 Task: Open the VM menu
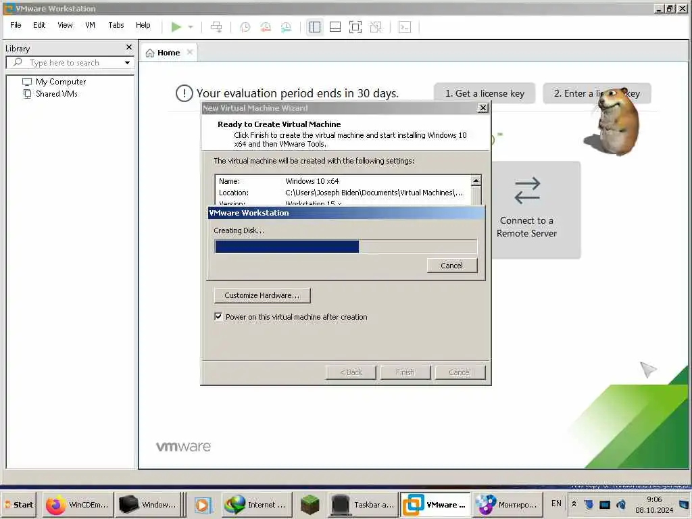coord(90,25)
